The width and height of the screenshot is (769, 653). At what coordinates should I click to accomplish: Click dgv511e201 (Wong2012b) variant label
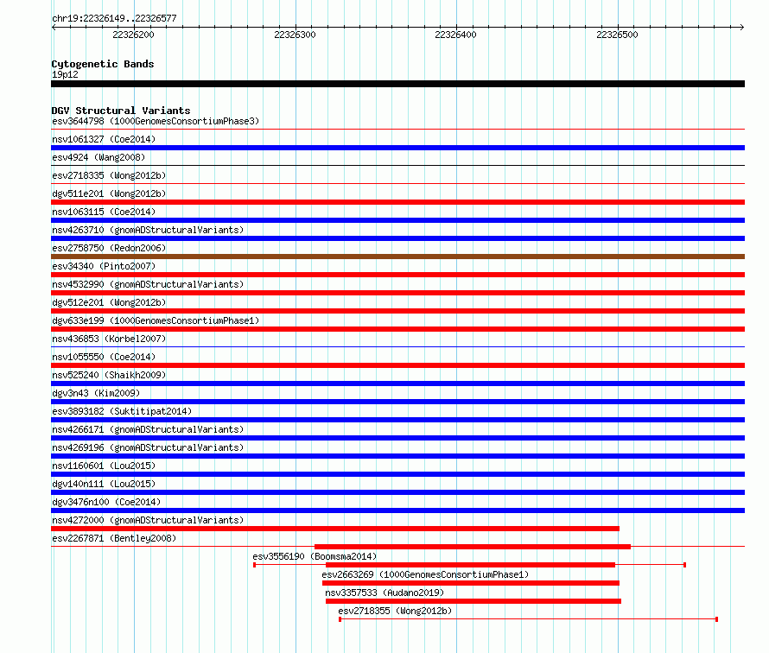[109, 193]
